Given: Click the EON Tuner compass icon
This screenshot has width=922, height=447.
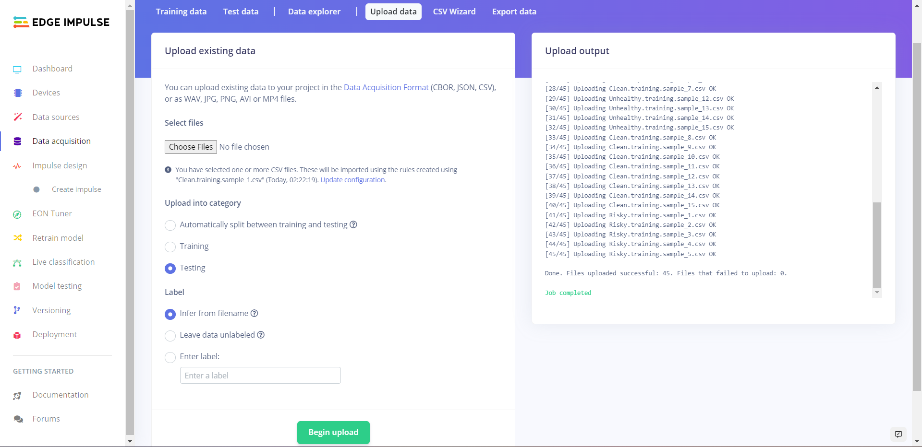Looking at the screenshot, I should coord(17,214).
